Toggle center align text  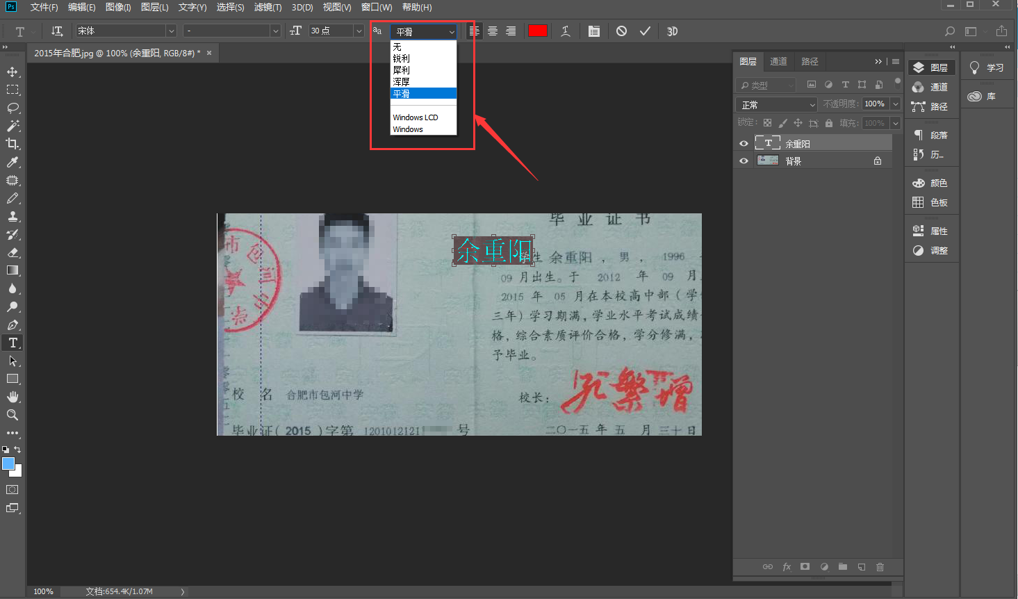tap(493, 31)
